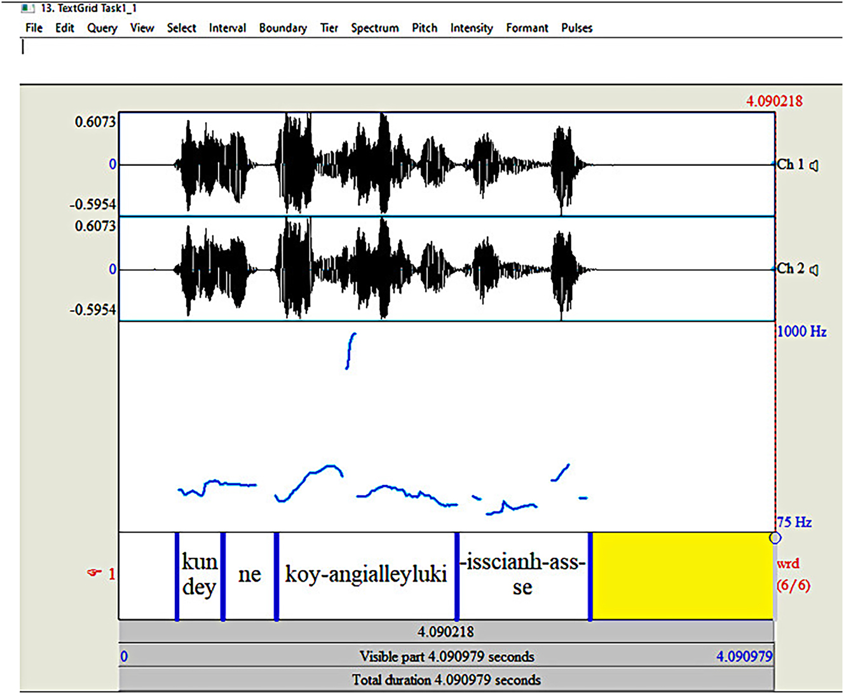Click the circle boundary handle at cursor
844x694 pixels.
775,538
